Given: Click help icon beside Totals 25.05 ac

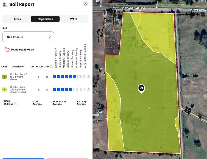Looking at the screenshot, I should (x=16, y=104).
